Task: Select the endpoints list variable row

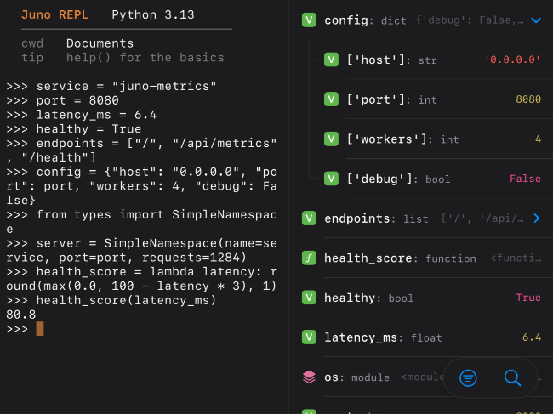Action: 421,218
